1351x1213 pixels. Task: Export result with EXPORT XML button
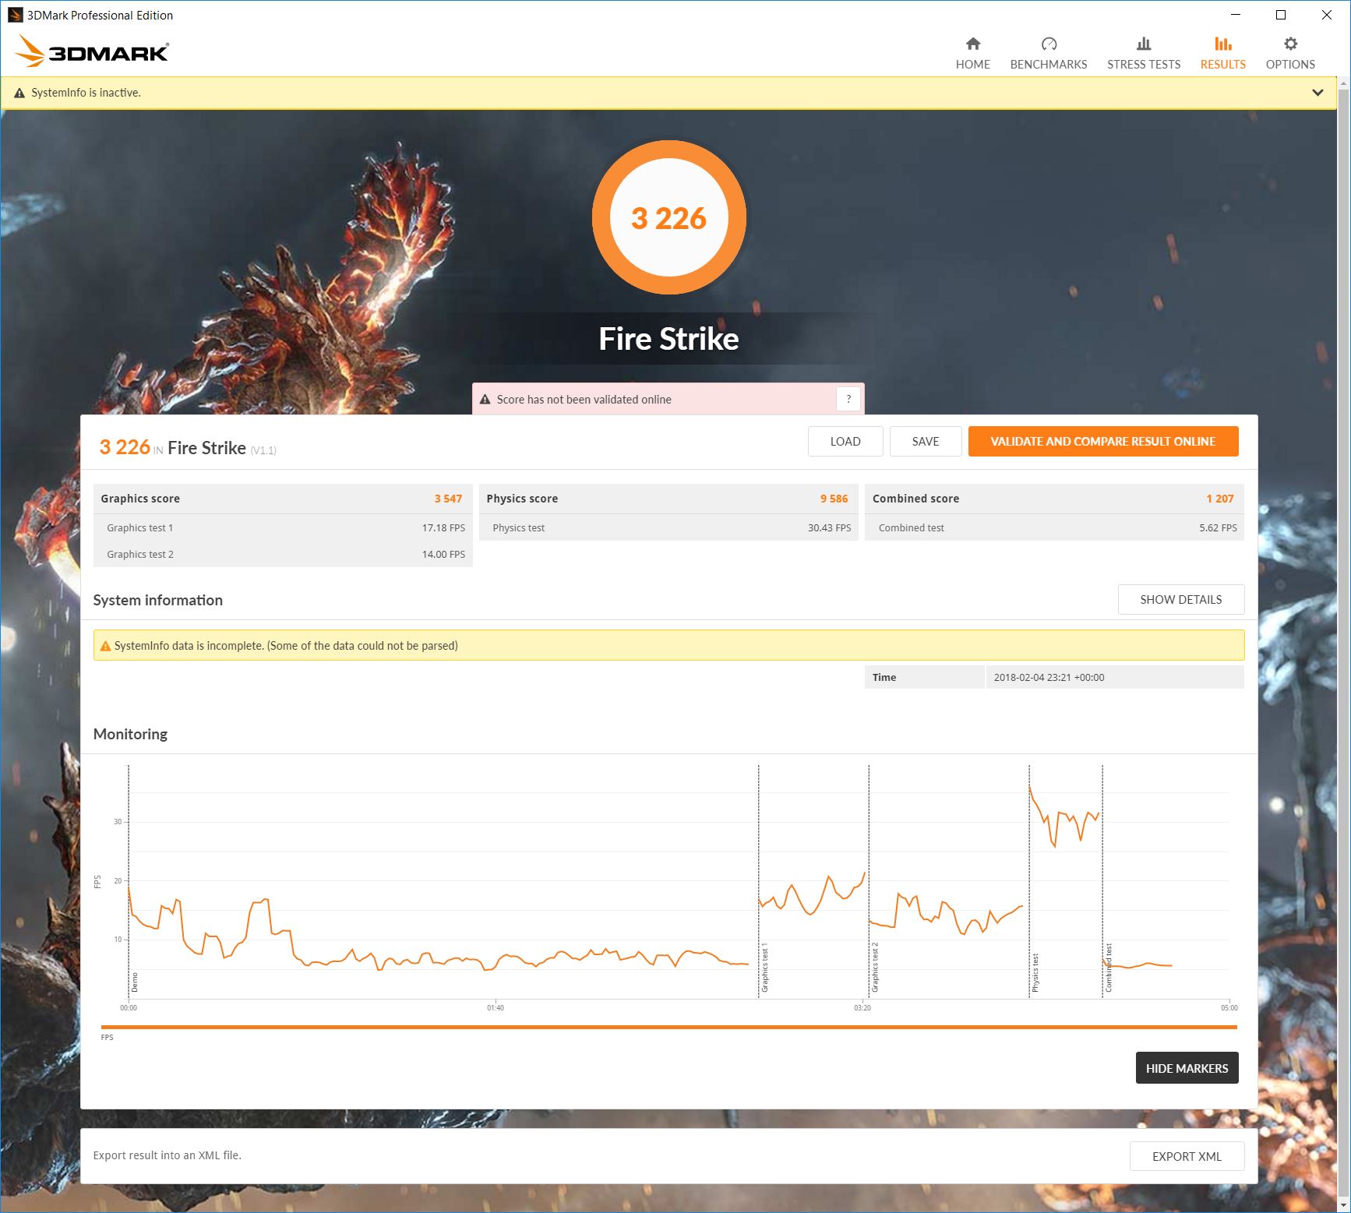tap(1187, 1156)
